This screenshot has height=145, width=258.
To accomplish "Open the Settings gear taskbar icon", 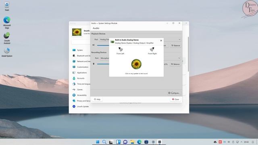I will 153,142.
